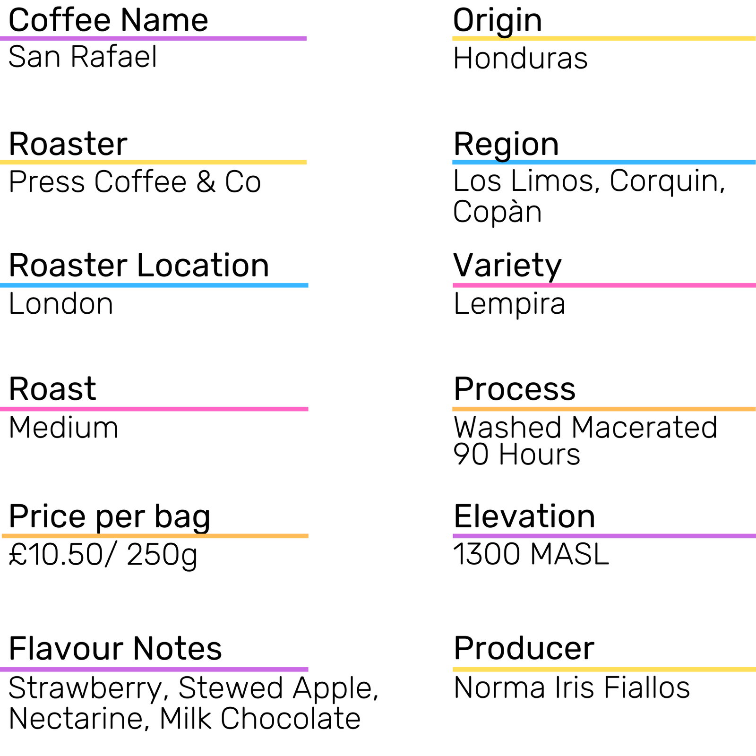Select the San Rafael text
Viewport: 756px width, 756px height.
click(83, 57)
